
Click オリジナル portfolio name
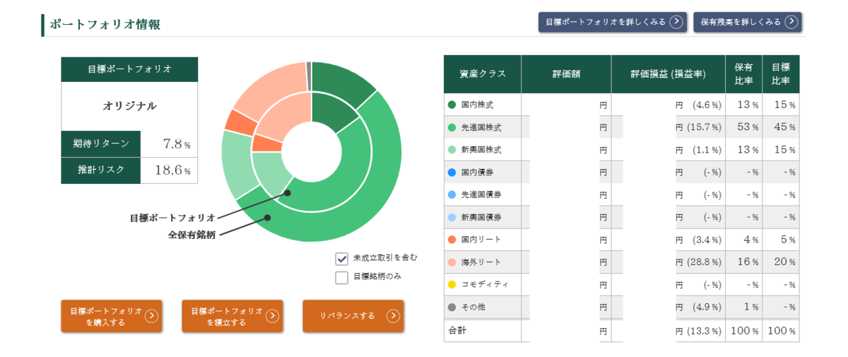pyautogui.click(x=129, y=106)
